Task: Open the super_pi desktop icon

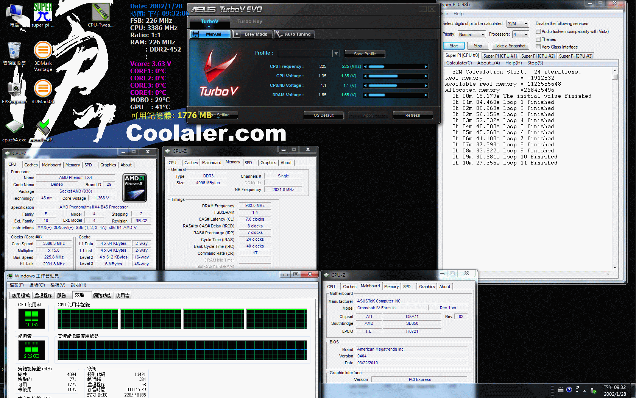Action: click(43, 13)
